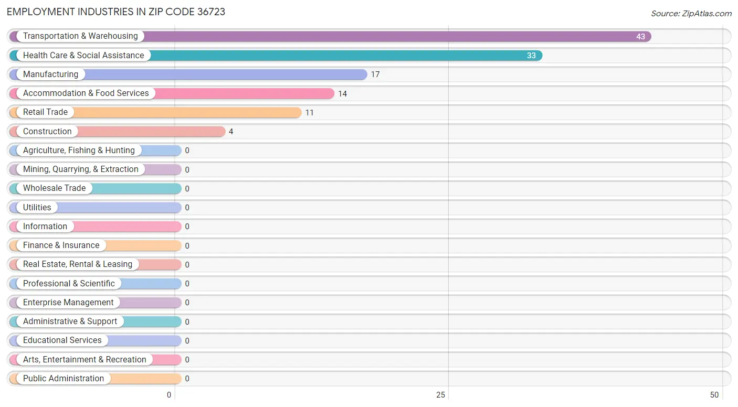This screenshot has height=407, width=738.
Task: Select the Accommodation & Food Services label
Action: tap(86, 93)
